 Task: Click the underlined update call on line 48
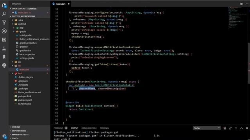click(x=76, y=68)
